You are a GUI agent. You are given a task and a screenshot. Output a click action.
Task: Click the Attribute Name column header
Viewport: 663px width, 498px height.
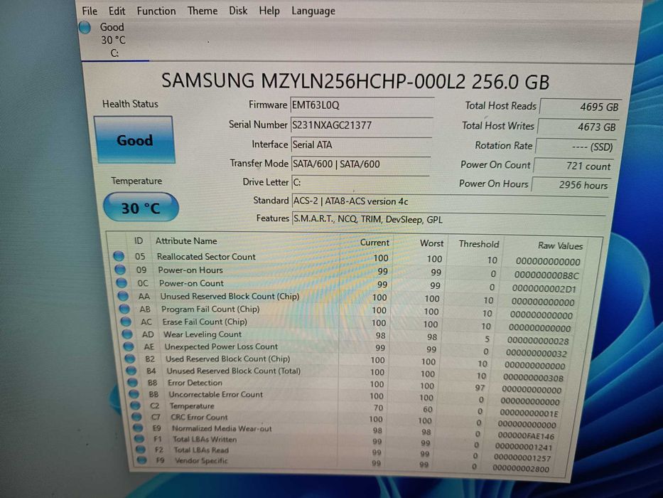pos(186,240)
